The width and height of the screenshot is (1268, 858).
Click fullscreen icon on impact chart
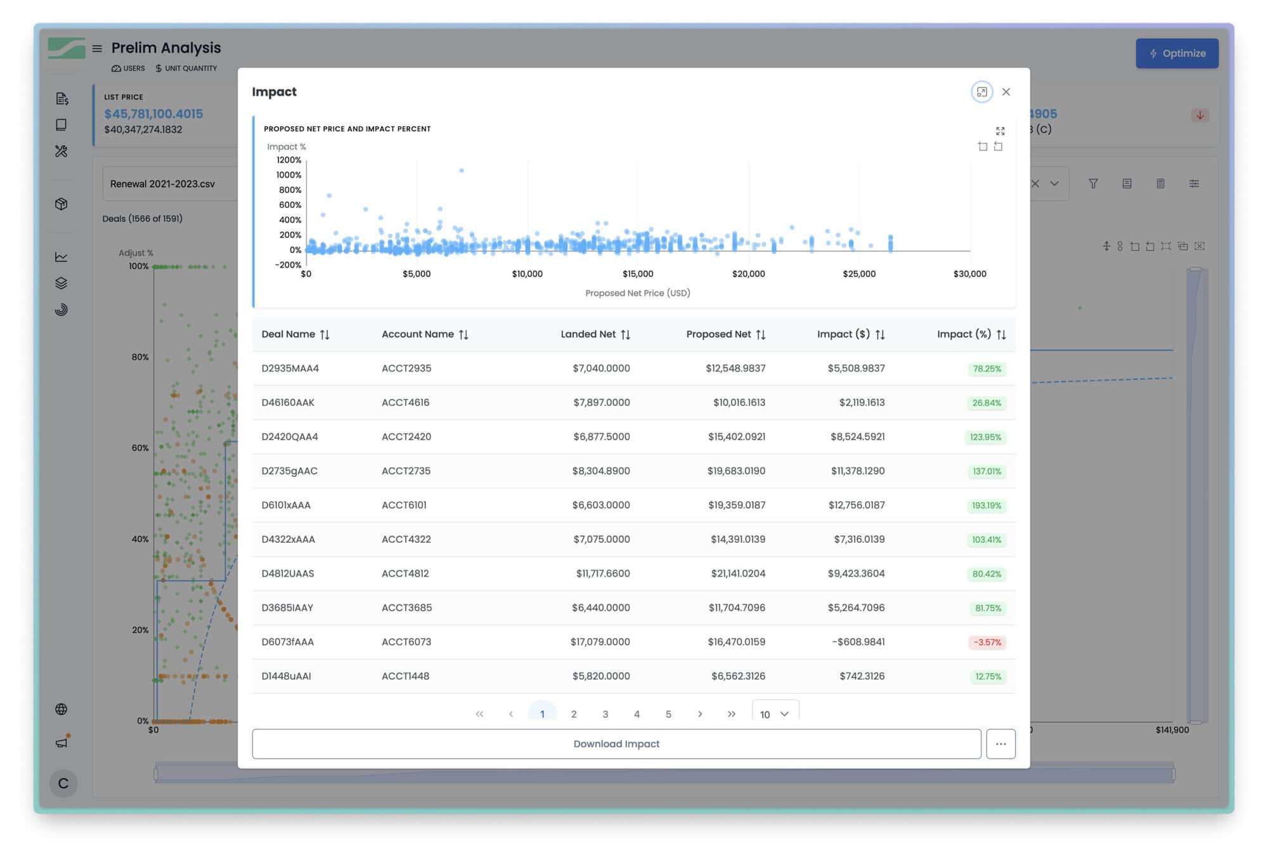point(1000,131)
